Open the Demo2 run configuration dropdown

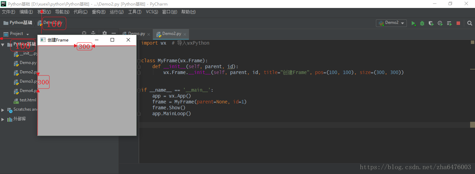391,23
